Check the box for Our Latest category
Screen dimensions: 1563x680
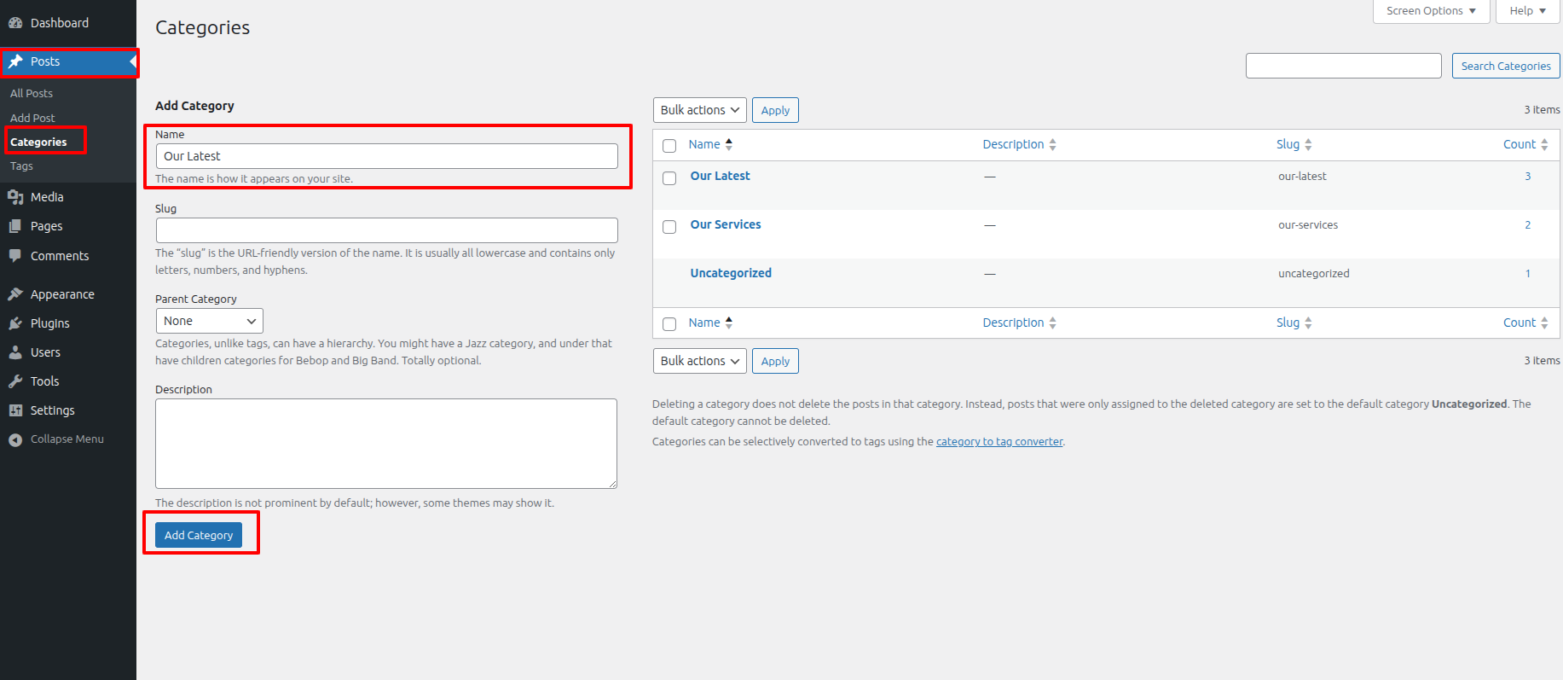(669, 178)
